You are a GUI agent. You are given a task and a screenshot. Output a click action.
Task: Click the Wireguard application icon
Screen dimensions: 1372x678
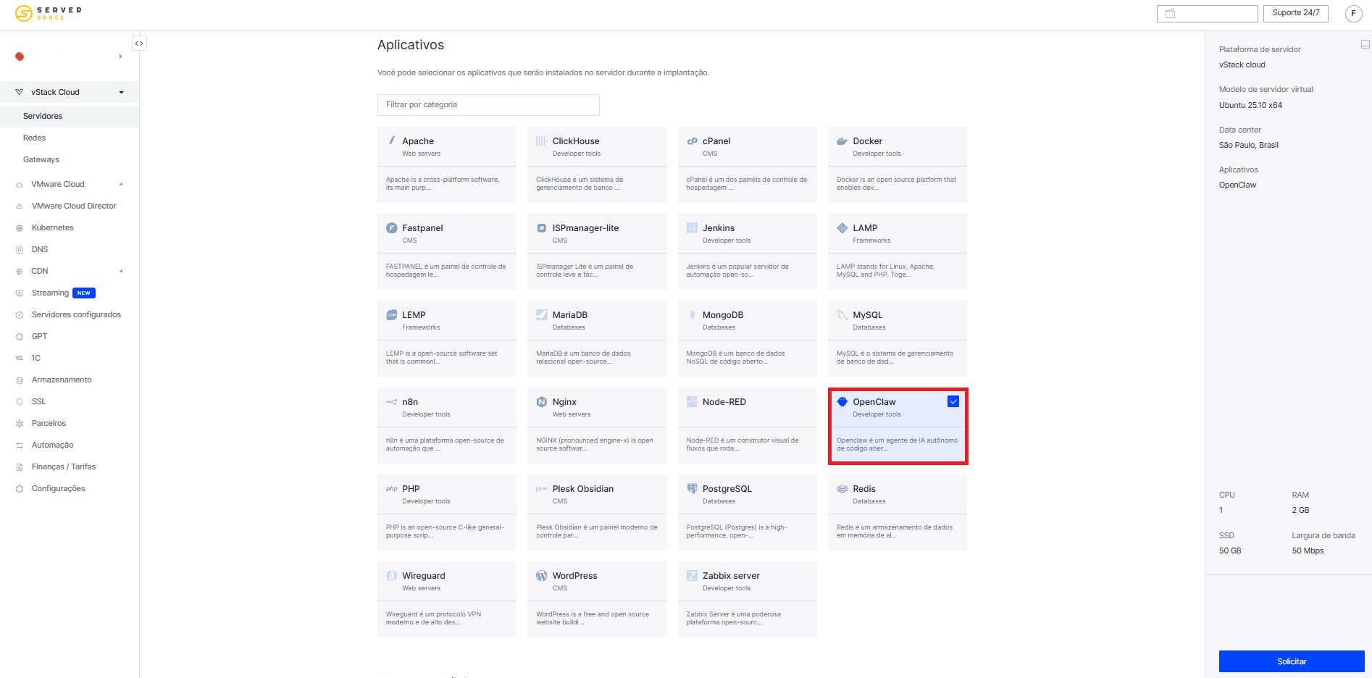(392, 576)
